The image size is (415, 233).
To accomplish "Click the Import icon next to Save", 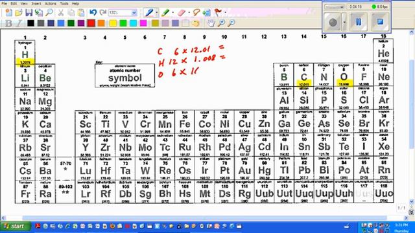I will pos(39,12).
